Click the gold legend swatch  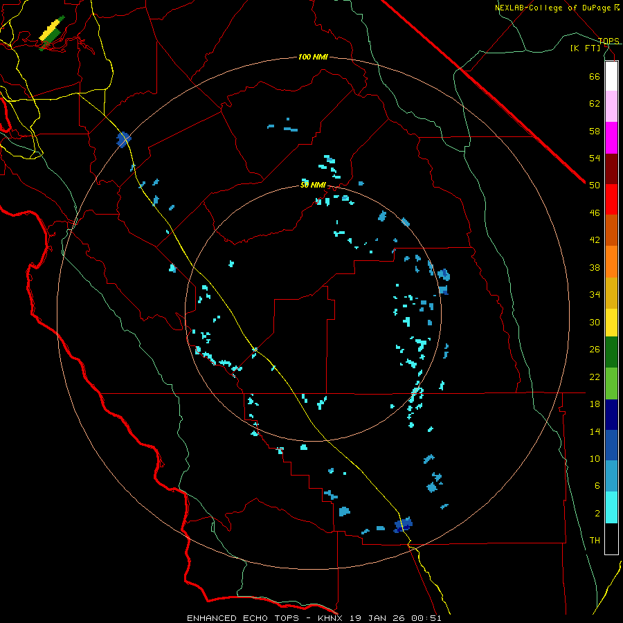click(x=611, y=293)
